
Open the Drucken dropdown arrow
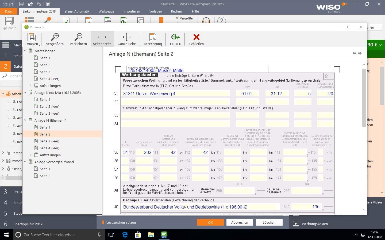[x=39, y=45]
